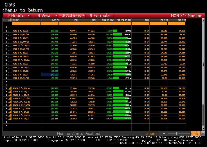Select ticker VENZ 7 03/31/38

coord(21,78)
